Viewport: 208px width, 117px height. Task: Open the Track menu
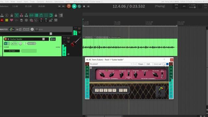point(32,2)
